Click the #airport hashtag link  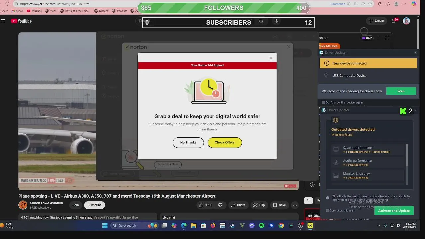click(x=99, y=217)
